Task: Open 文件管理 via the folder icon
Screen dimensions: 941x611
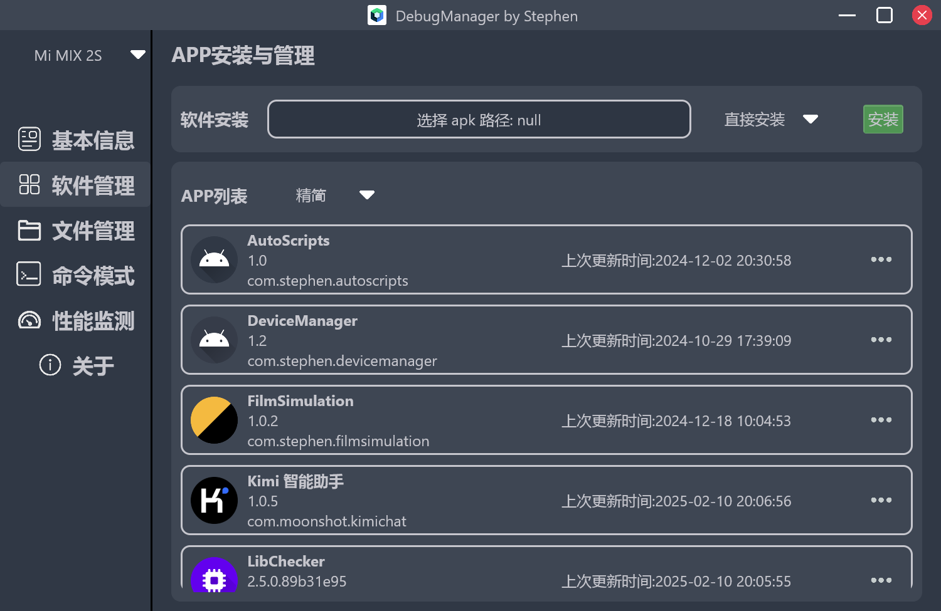Action: (x=29, y=230)
